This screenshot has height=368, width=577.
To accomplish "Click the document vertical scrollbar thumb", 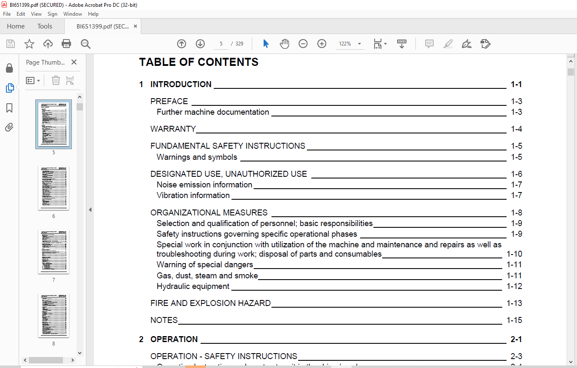I will click(x=571, y=72).
